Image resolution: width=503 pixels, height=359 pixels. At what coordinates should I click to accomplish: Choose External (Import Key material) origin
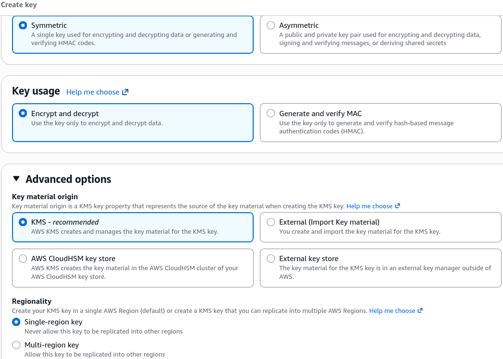pos(271,222)
